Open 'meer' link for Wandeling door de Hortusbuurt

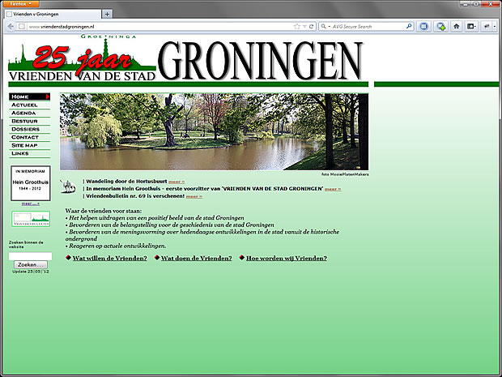(177, 182)
